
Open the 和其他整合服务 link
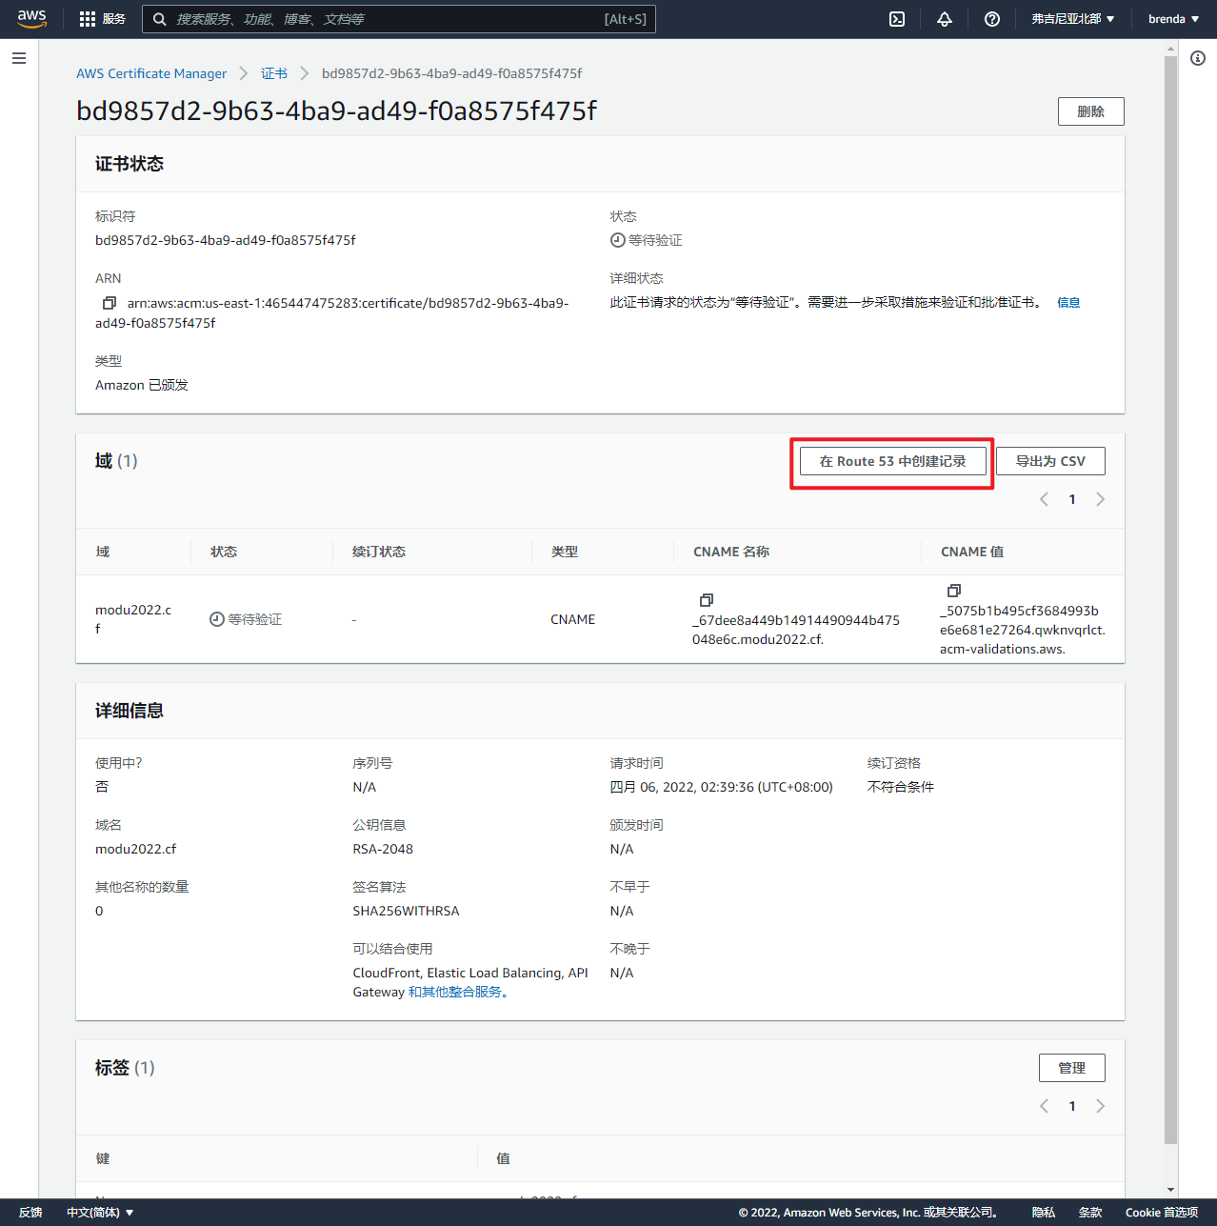coord(458,992)
